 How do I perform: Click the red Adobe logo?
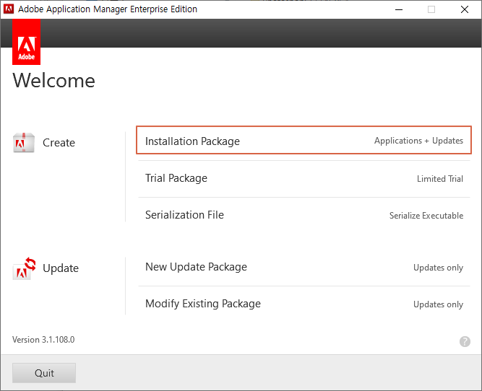[x=27, y=42]
